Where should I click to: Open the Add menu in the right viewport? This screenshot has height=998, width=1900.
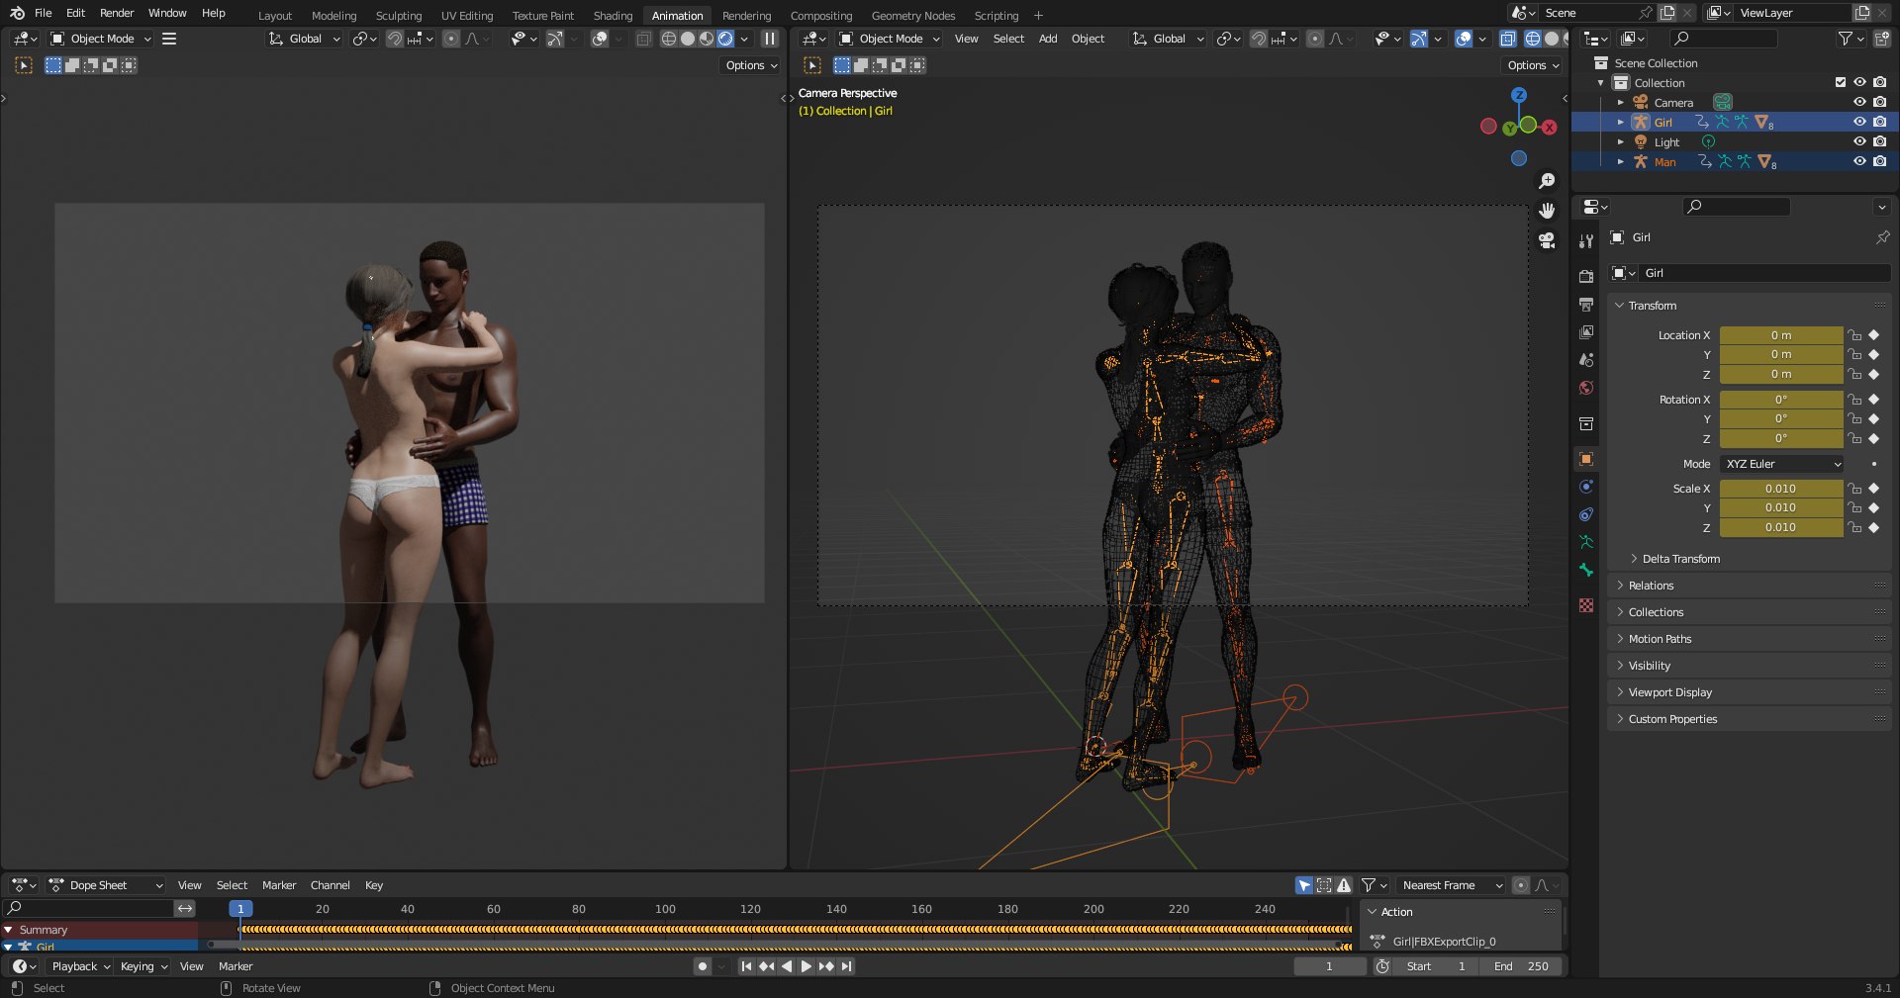1048,39
